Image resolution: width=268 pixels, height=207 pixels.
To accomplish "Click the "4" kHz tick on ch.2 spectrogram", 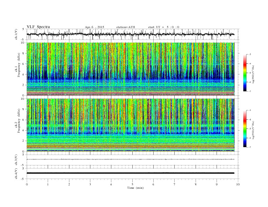I will [x=24, y=130].
